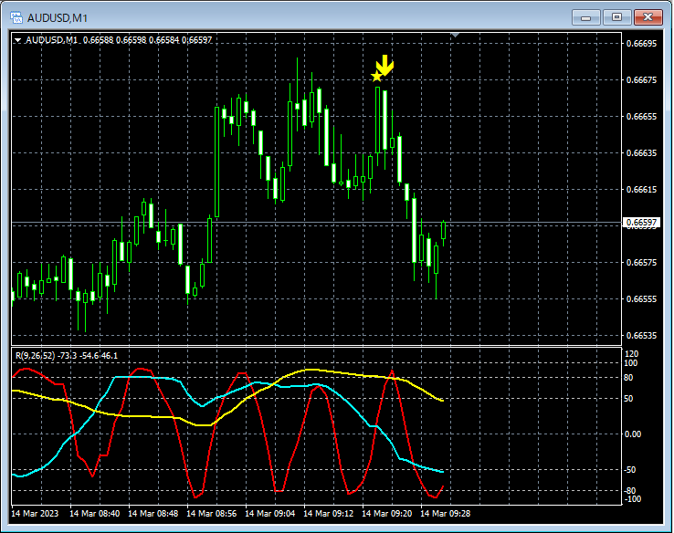Click price scale value 0.66675
The image size is (674, 533).
pyautogui.click(x=641, y=80)
